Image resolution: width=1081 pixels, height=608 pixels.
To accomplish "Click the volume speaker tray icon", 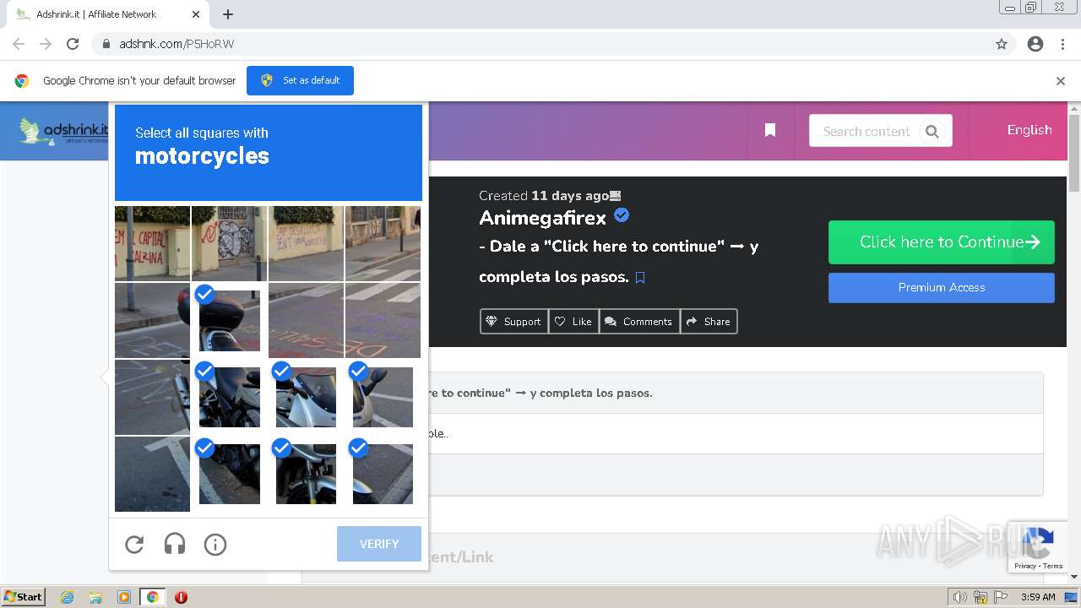I will [960, 597].
